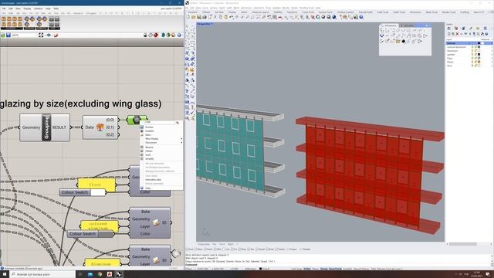The height and width of the screenshot is (278, 494).
Task: Click the zoom extents icon in Grasshopper canvas toolbar
Action: coord(41,35)
